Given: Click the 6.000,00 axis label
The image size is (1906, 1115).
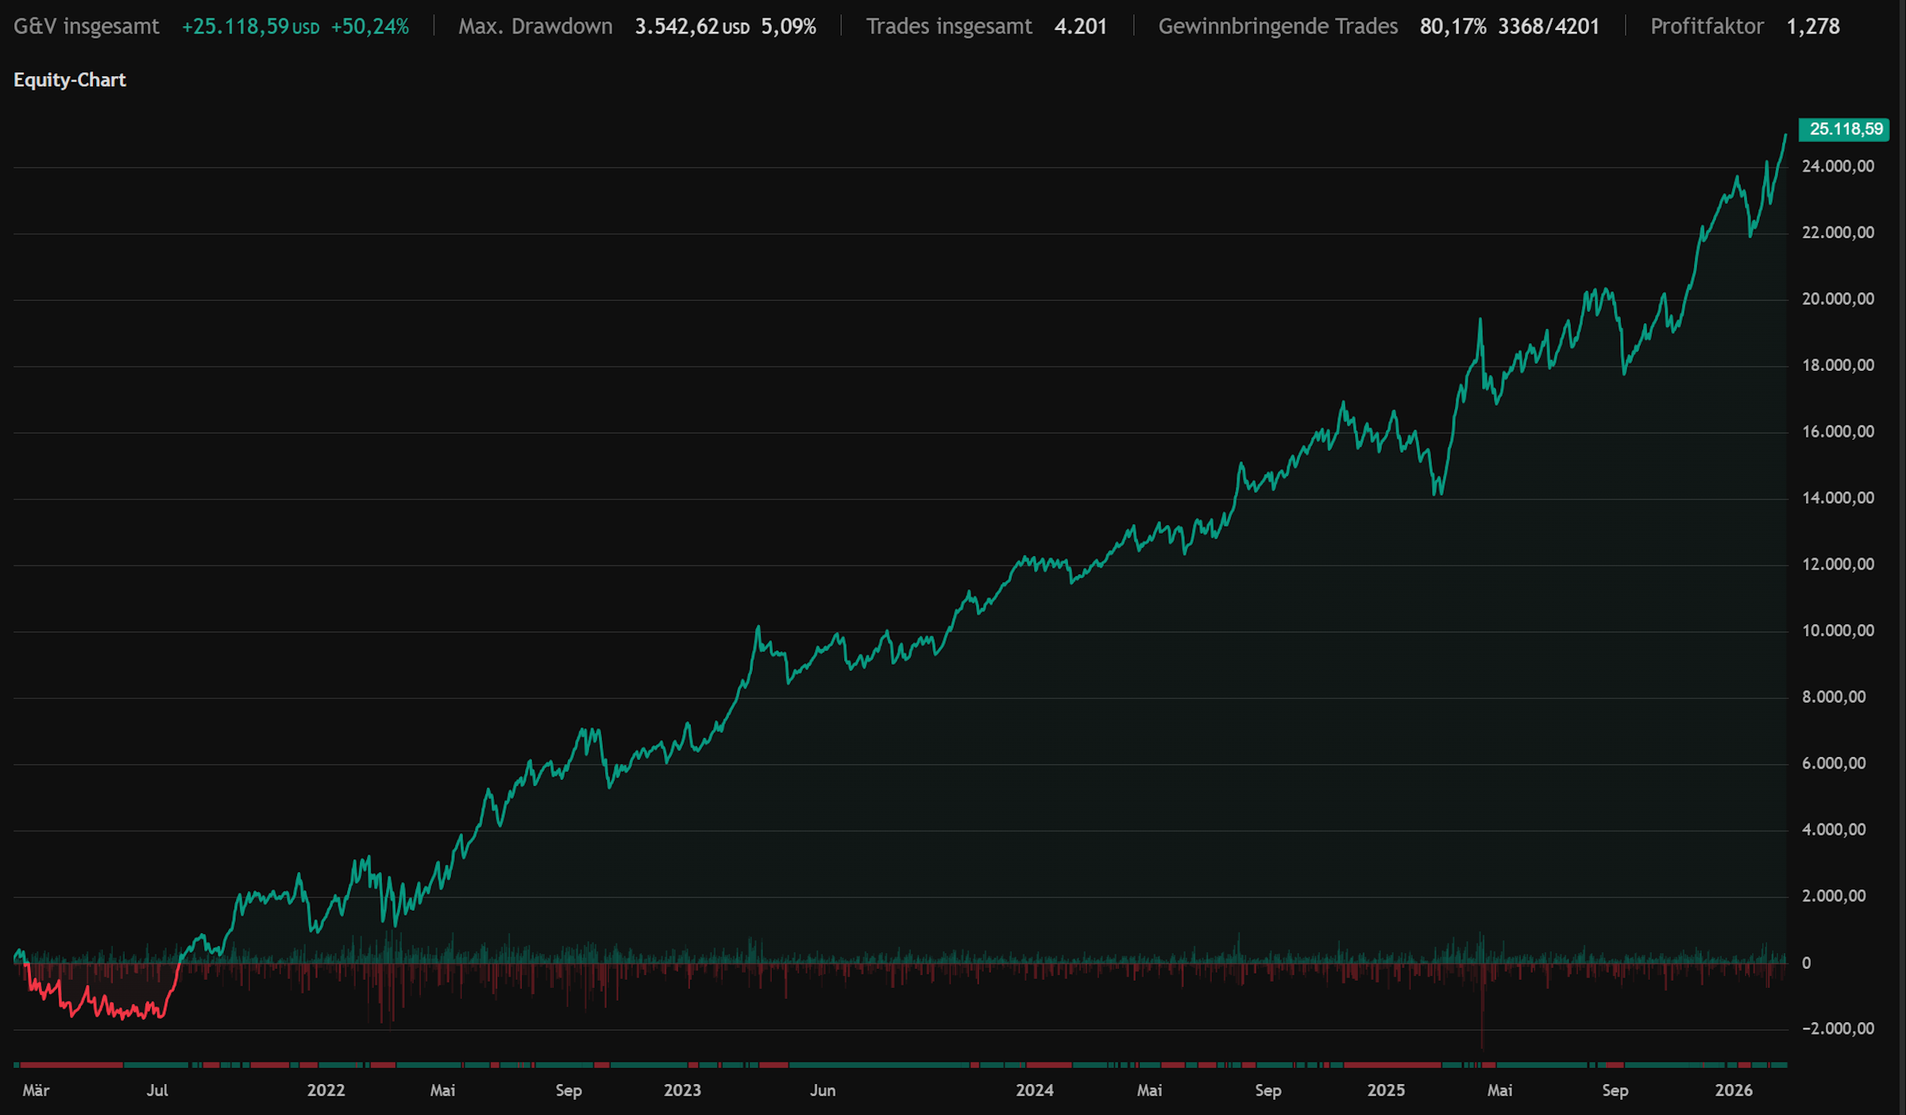Looking at the screenshot, I should 1834,763.
